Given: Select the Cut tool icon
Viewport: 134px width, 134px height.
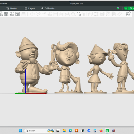Looking at the screenshot, I should coord(56,14).
